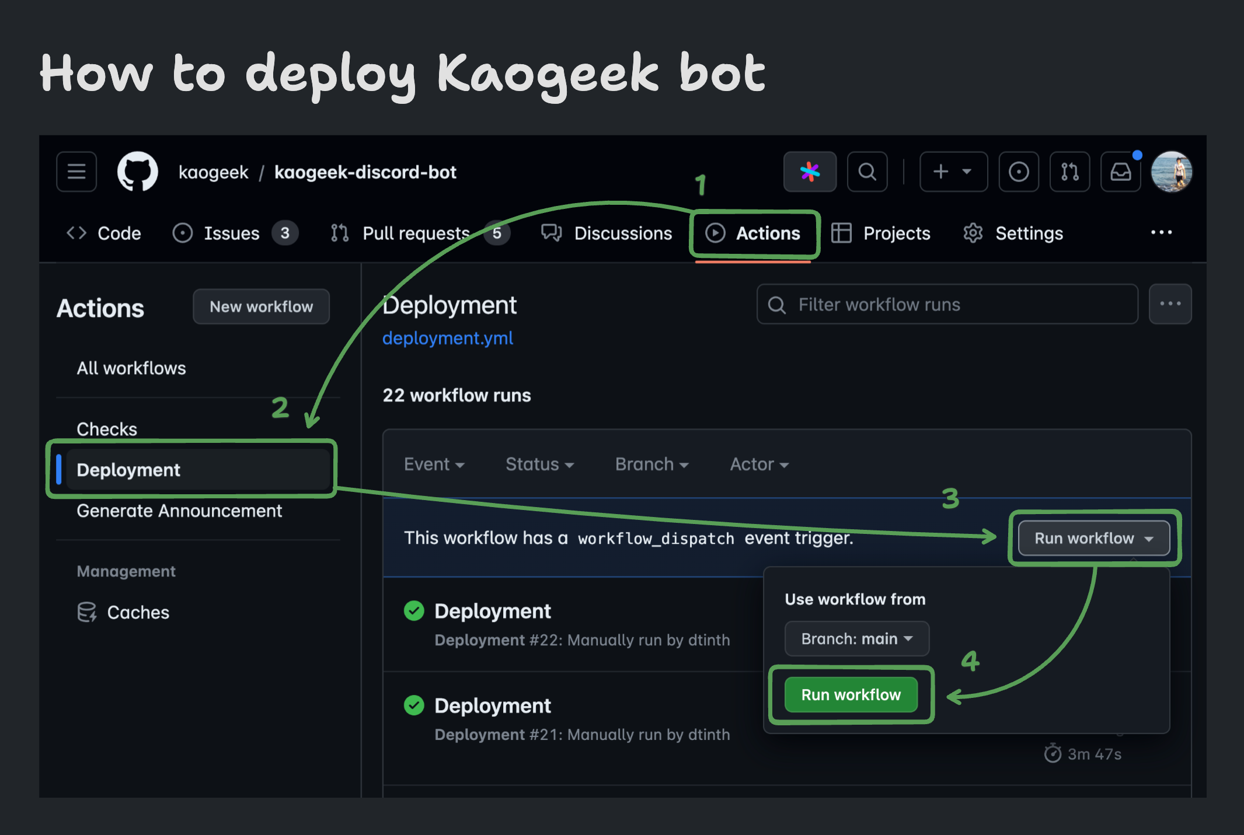This screenshot has width=1244, height=835.
Task: Expand the Event filter dropdown
Action: point(434,464)
